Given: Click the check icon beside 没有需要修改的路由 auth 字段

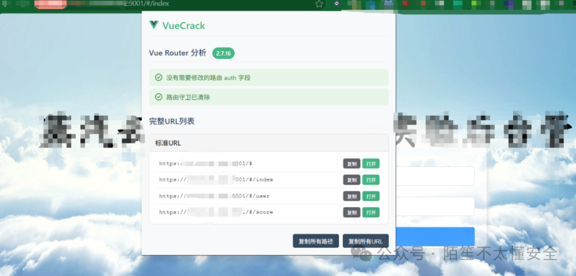Looking at the screenshot, I should pyautogui.click(x=159, y=77).
